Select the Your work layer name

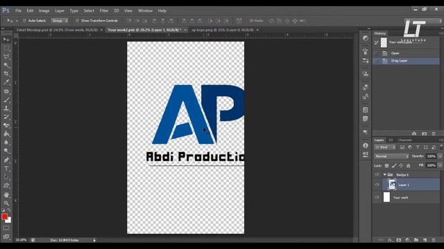(x=401, y=198)
